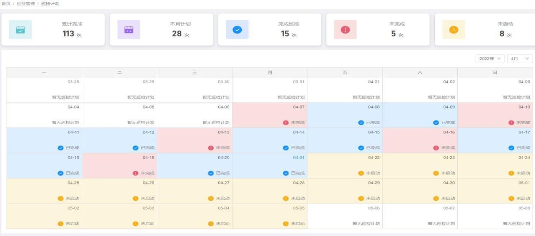Click the purple 本月计划 calendar icon
The width and height of the screenshot is (535, 236).
(129, 30)
